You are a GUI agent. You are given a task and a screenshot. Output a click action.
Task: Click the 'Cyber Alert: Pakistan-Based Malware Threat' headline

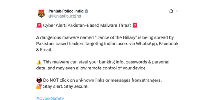(87, 25)
